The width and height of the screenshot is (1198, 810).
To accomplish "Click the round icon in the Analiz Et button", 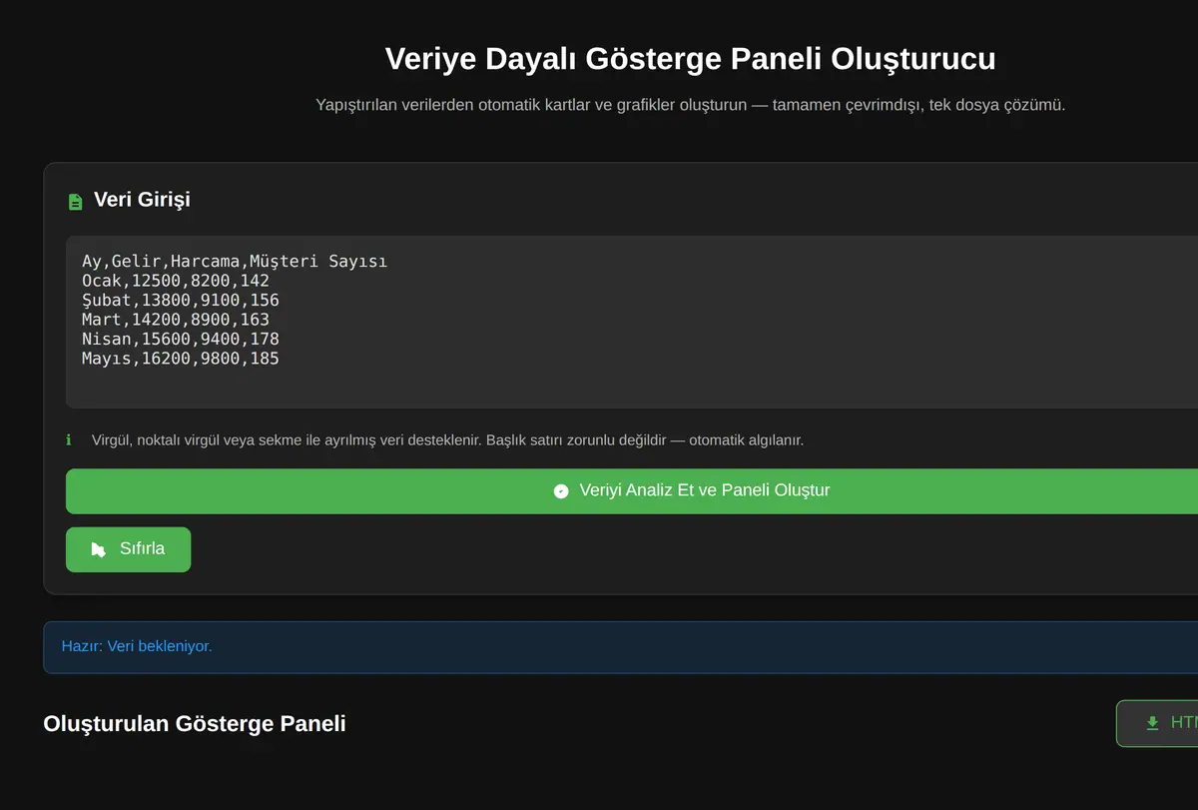I will pyautogui.click(x=561, y=491).
